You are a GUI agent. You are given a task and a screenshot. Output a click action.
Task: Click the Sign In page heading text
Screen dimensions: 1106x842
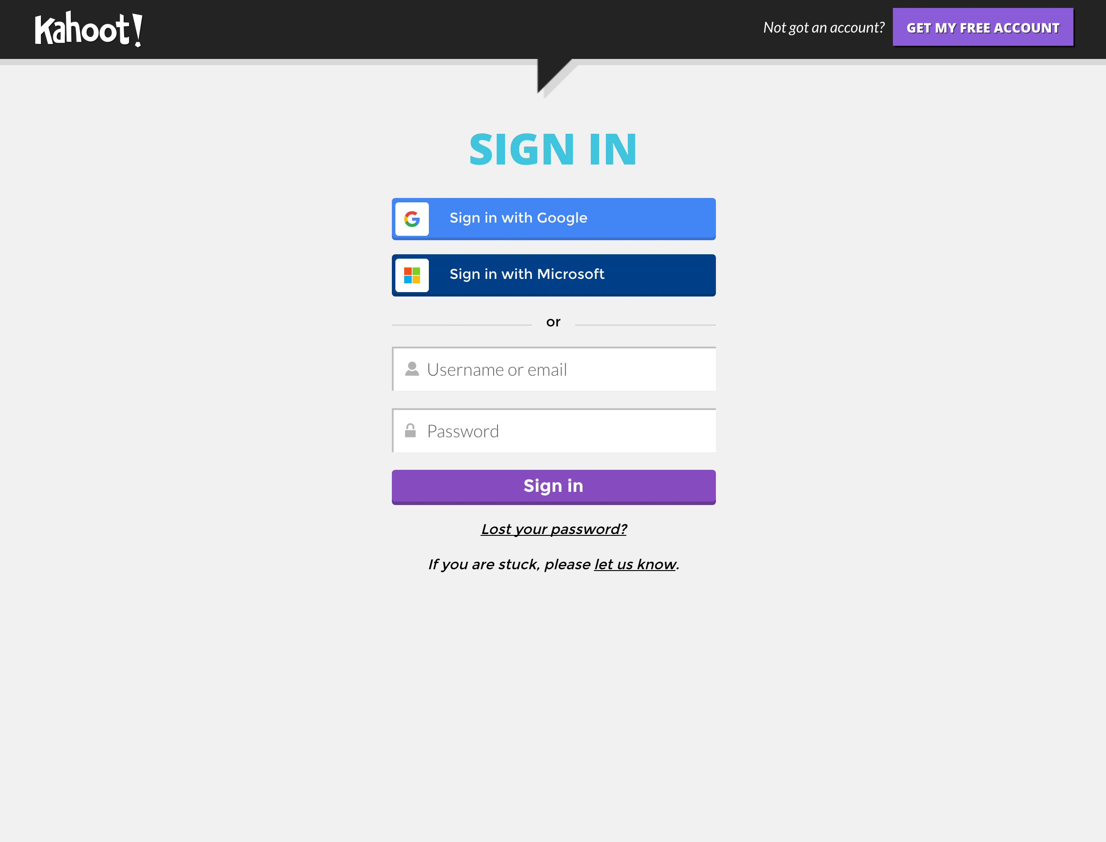pos(553,149)
